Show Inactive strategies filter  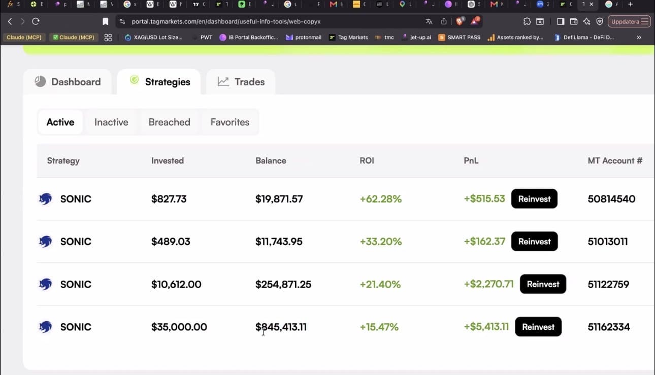pos(111,122)
